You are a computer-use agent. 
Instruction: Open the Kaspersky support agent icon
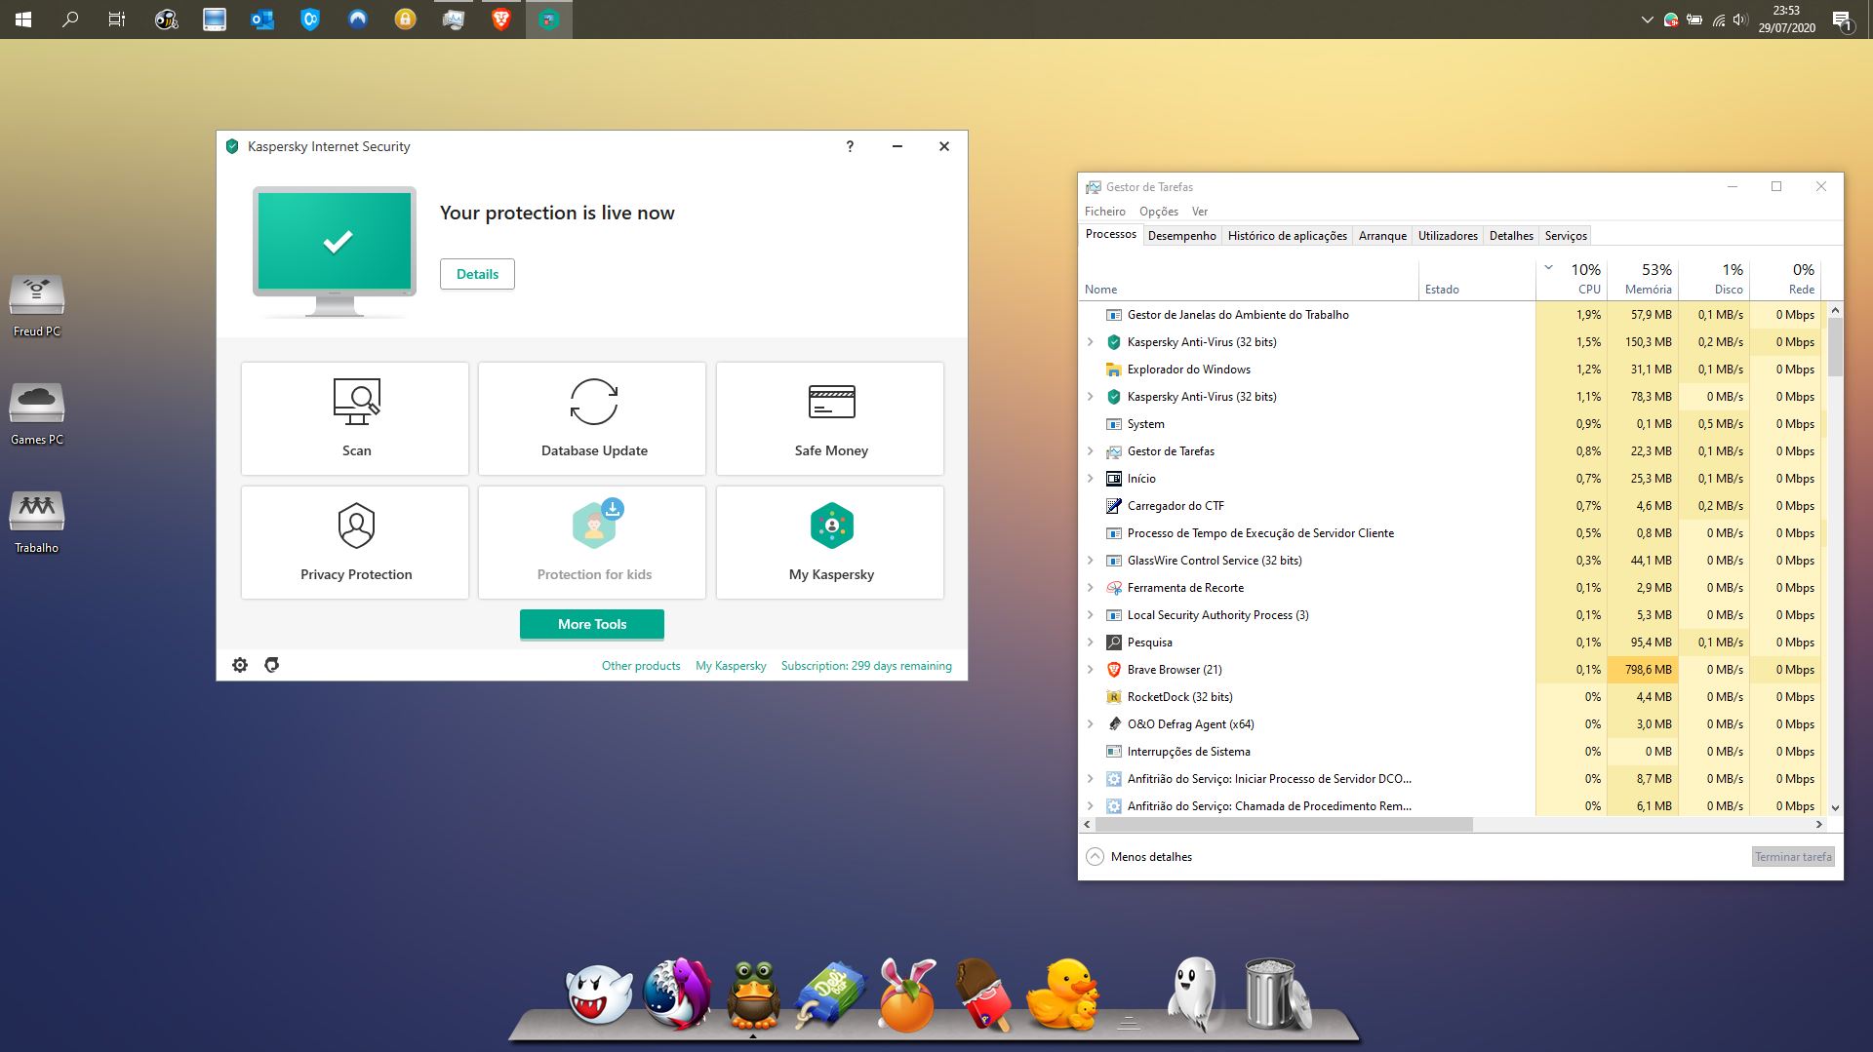tap(272, 665)
